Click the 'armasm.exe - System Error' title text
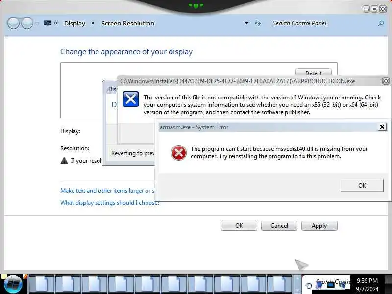The image size is (392, 294). coord(194,127)
